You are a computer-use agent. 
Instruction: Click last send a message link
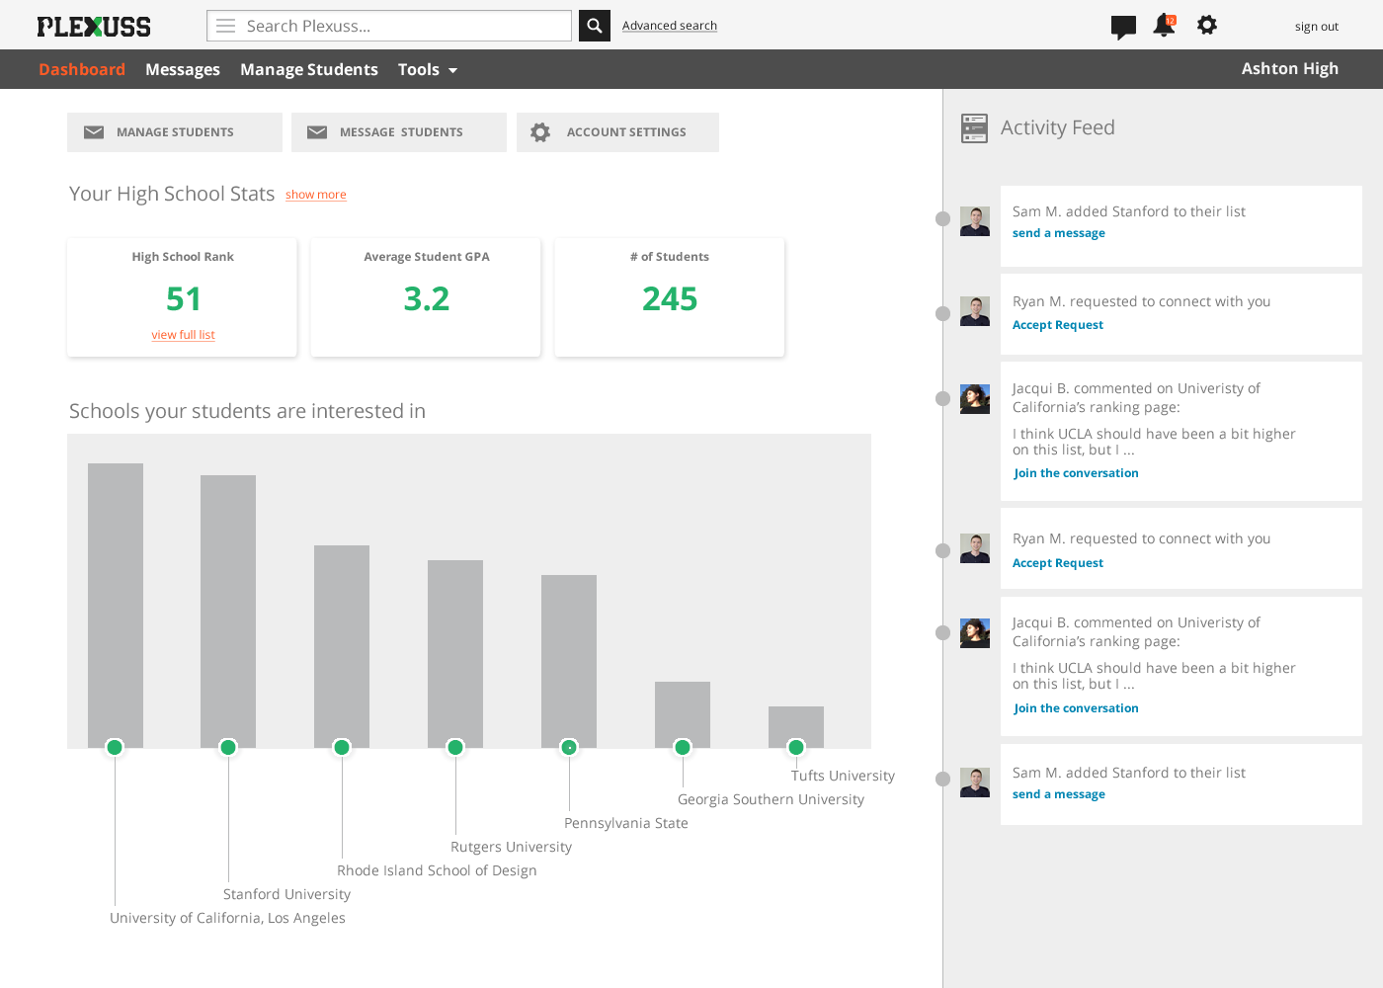[1059, 794]
